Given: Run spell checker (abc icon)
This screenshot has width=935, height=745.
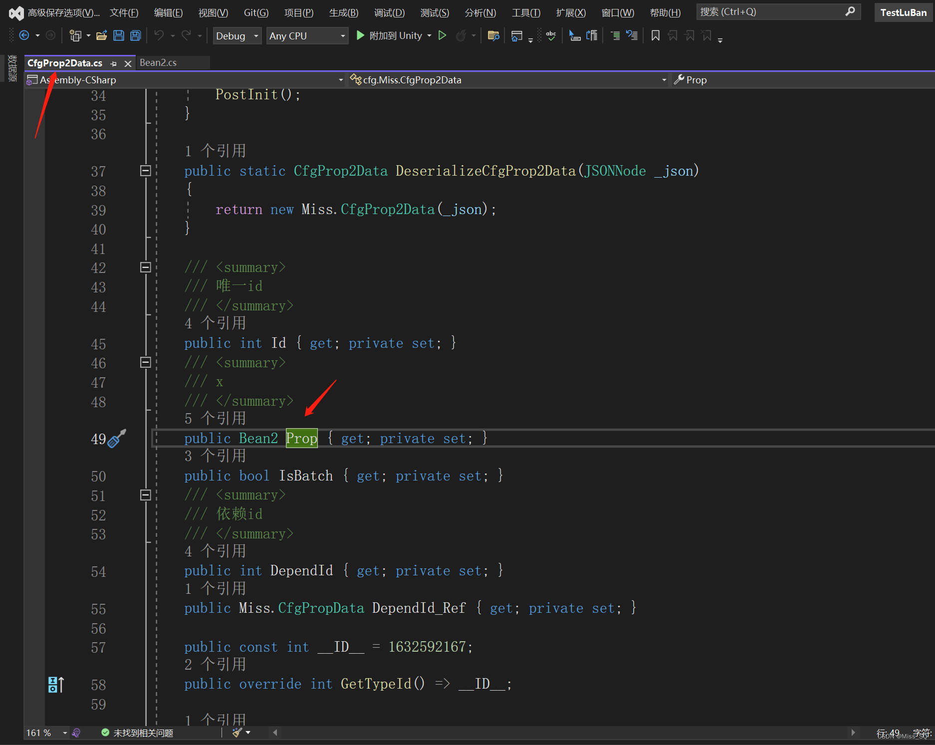Looking at the screenshot, I should point(551,35).
